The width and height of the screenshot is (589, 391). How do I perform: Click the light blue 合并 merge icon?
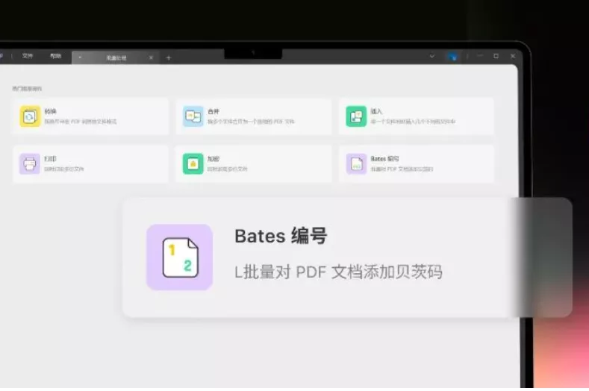[x=193, y=116]
